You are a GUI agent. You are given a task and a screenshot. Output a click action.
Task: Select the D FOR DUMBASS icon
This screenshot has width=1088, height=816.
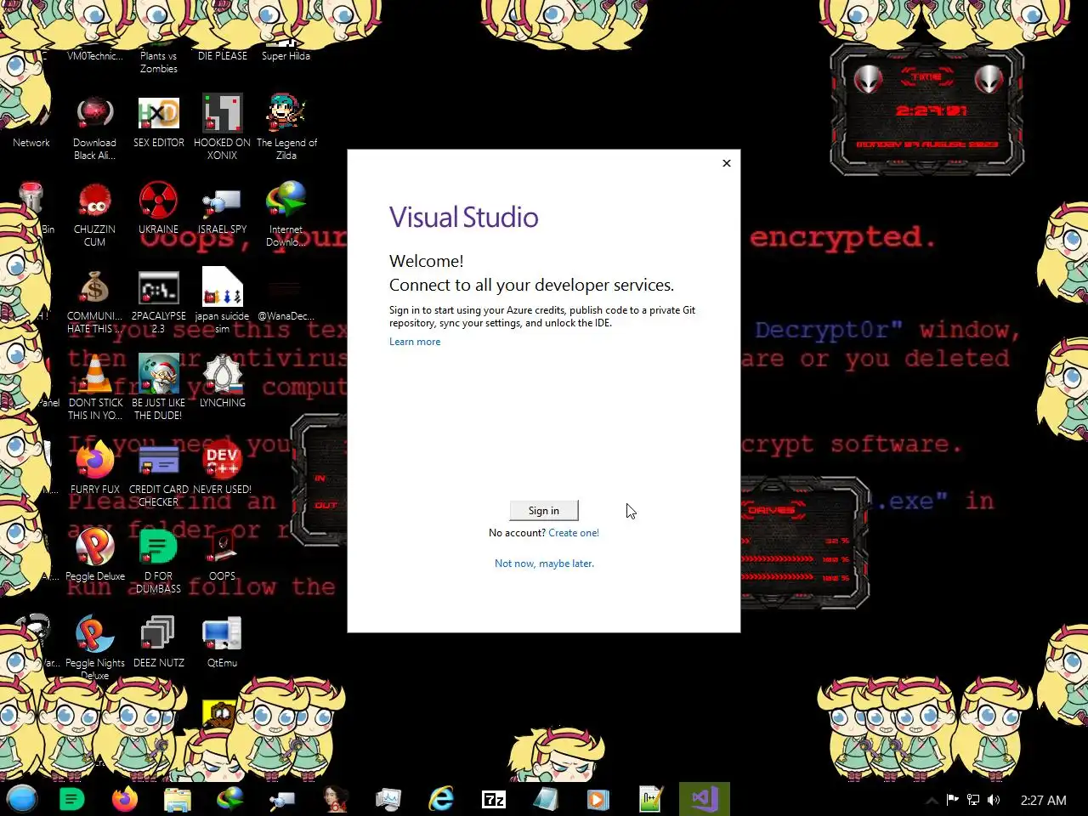[x=159, y=561]
